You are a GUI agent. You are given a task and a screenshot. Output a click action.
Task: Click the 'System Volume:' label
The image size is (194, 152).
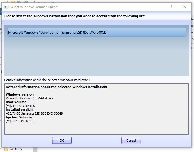tap(19, 117)
